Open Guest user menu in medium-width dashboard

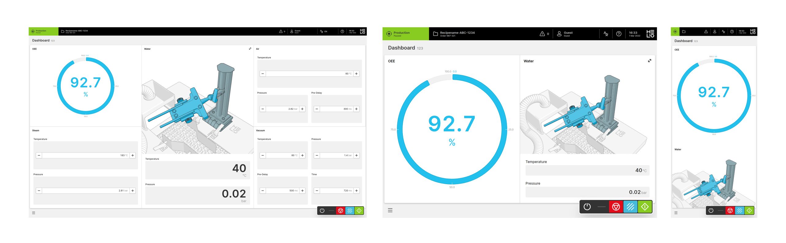pyautogui.click(x=565, y=34)
